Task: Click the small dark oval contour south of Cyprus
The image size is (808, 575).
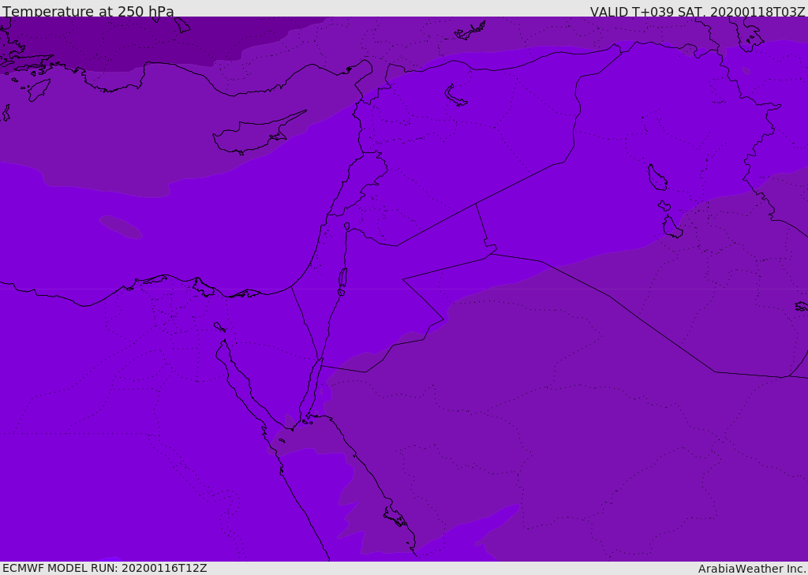Action: click(121, 227)
